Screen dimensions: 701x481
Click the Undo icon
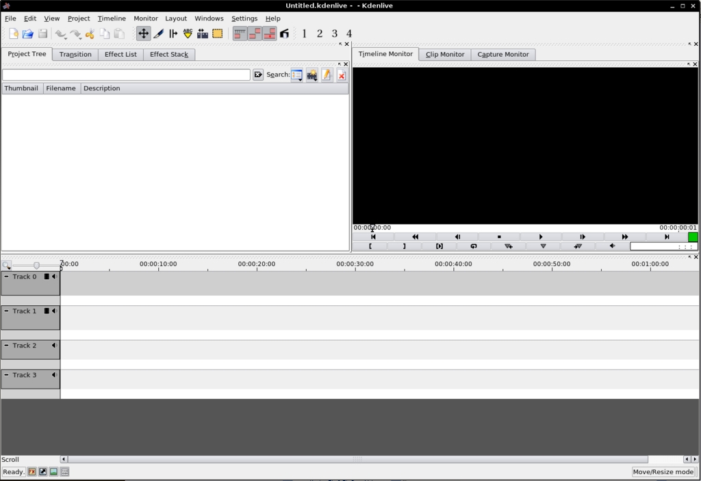tap(61, 33)
